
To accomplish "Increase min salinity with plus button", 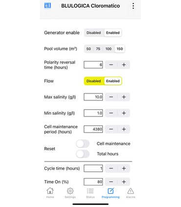I will pos(124,113).
